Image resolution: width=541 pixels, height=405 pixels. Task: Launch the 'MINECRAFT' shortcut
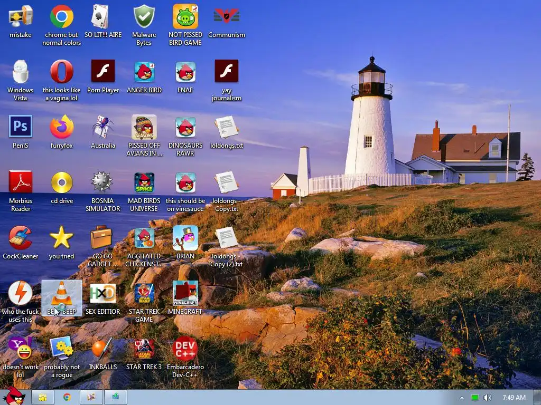[x=185, y=293]
